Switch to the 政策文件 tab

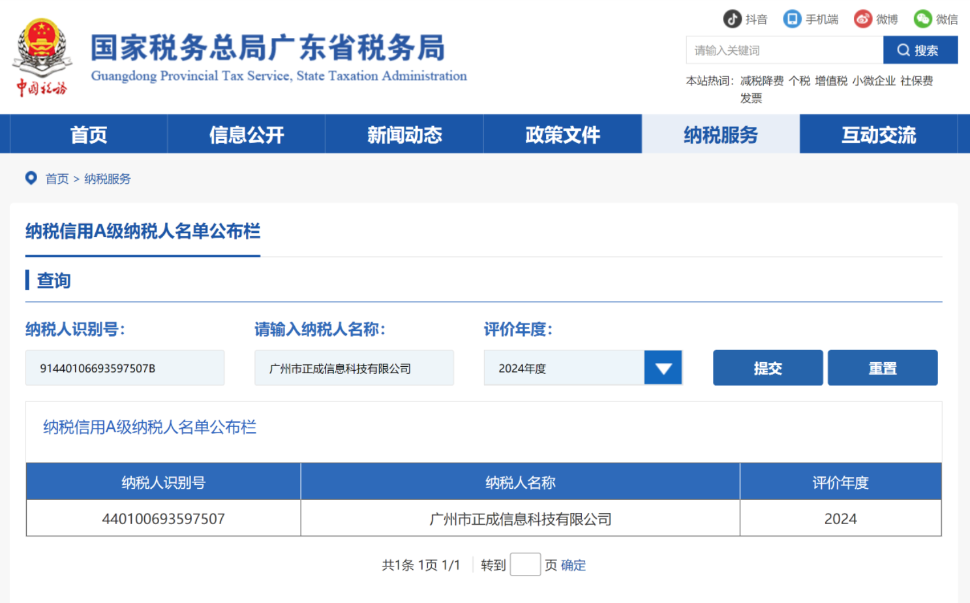[x=562, y=134]
